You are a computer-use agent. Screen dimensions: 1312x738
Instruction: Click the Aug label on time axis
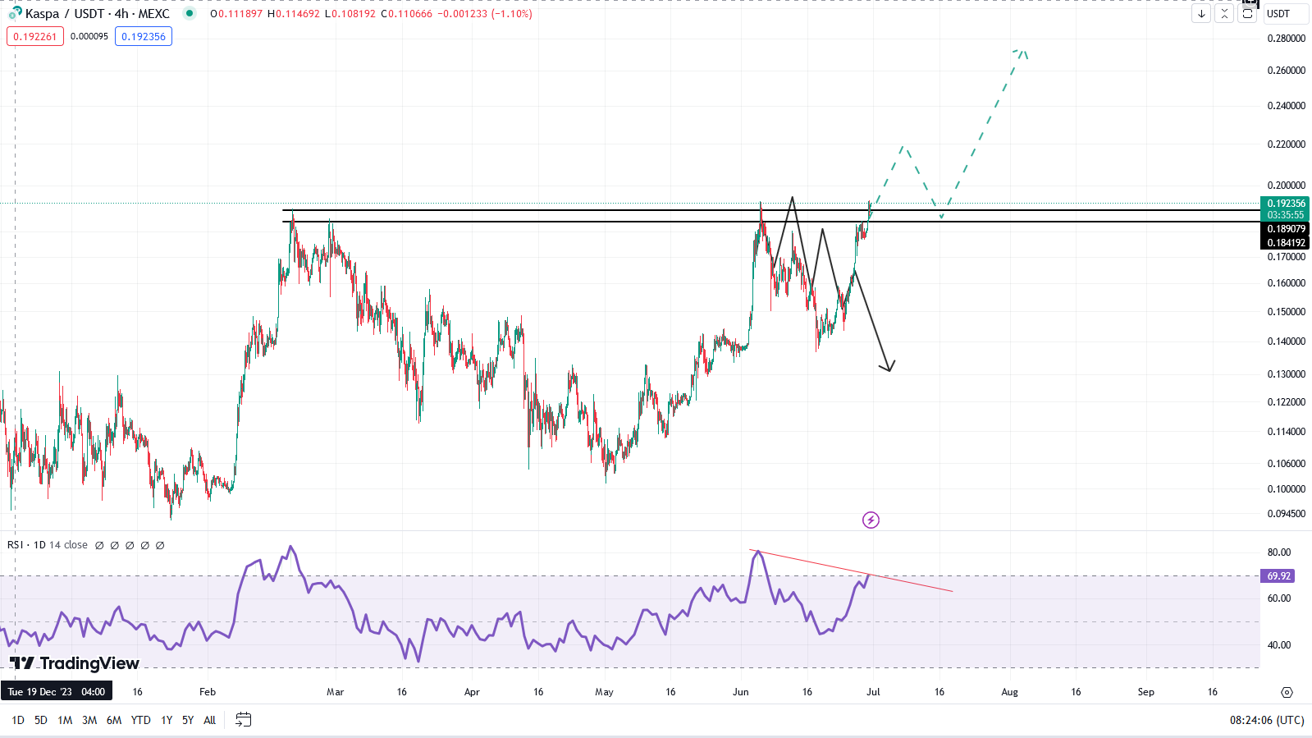(x=1009, y=692)
